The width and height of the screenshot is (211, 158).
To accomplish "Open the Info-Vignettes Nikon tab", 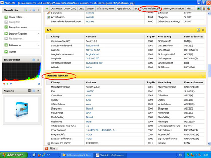I will click(x=173, y=8).
